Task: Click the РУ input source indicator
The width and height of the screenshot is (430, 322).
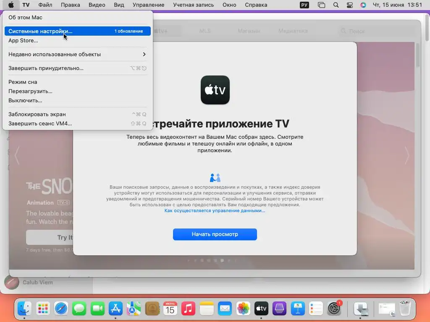Action: [304, 5]
